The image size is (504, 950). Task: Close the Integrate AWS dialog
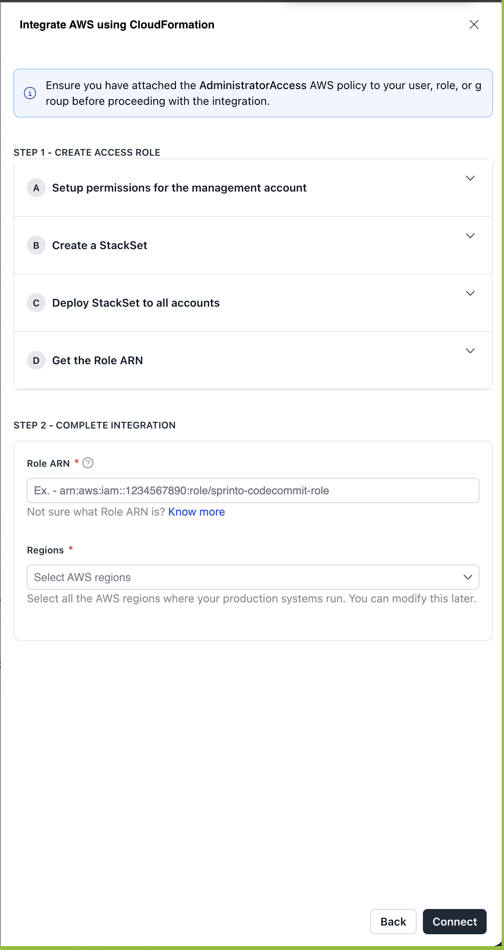474,24
